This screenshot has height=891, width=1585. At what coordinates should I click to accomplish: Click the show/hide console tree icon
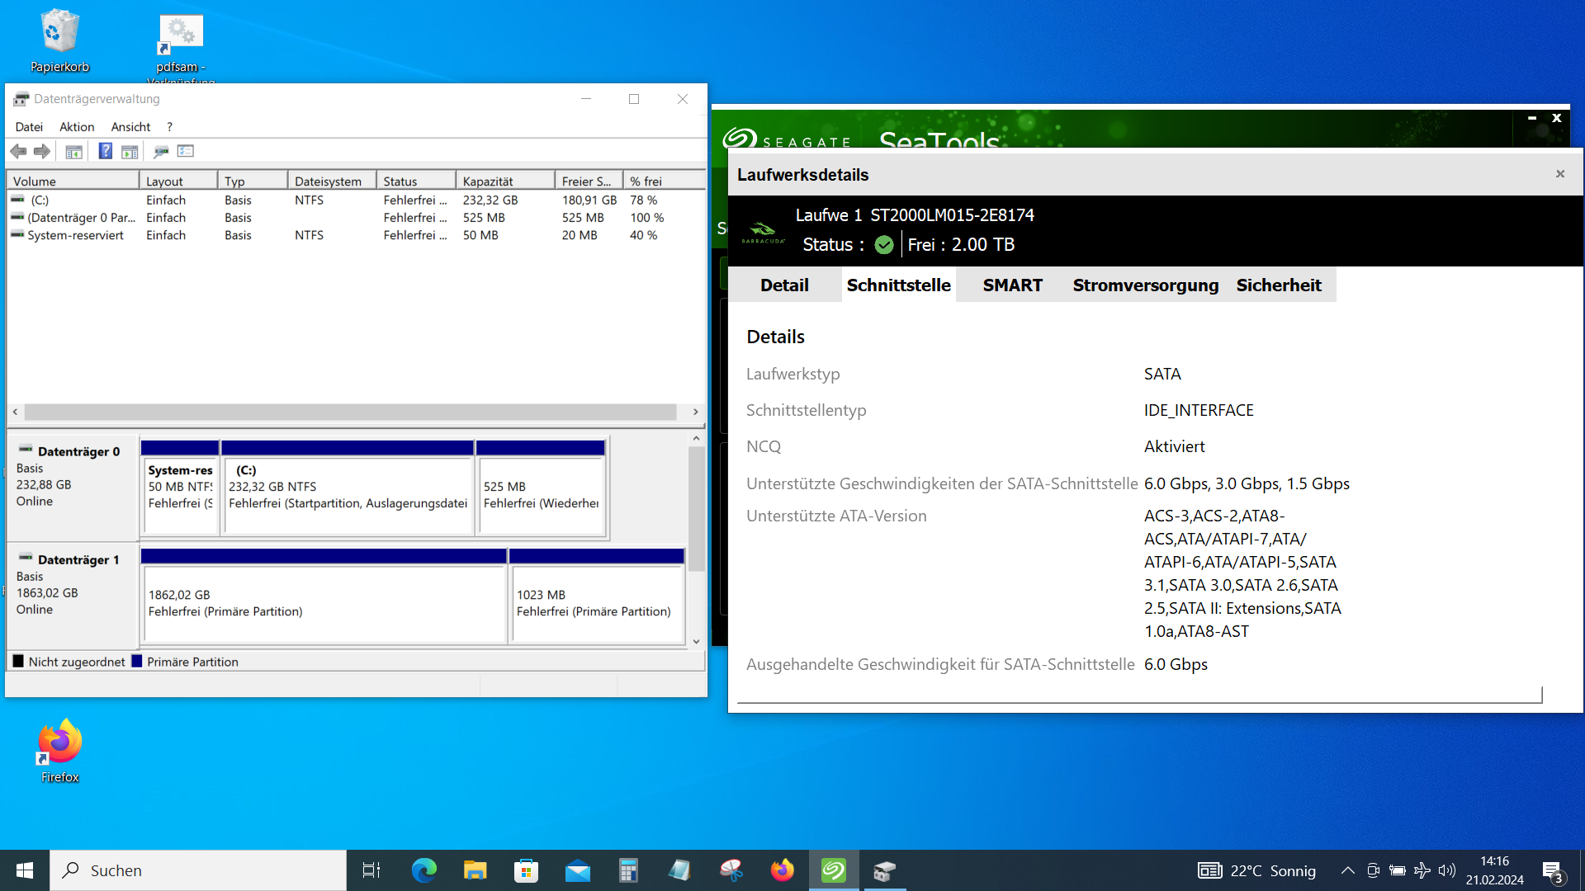(x=73, y=151)
